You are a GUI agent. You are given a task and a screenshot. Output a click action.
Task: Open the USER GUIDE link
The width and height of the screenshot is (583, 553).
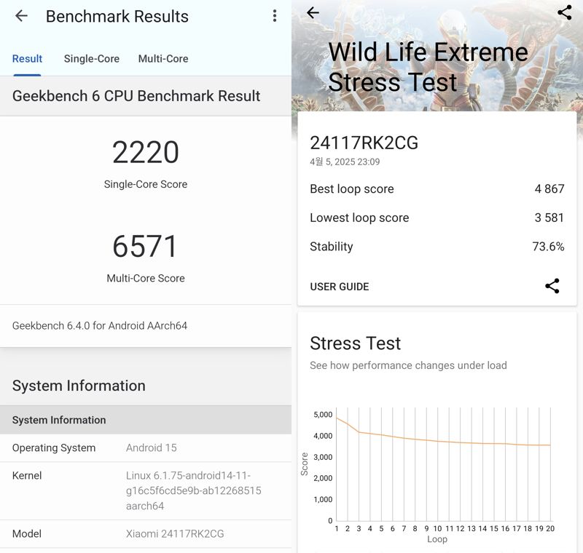point(340,287)
